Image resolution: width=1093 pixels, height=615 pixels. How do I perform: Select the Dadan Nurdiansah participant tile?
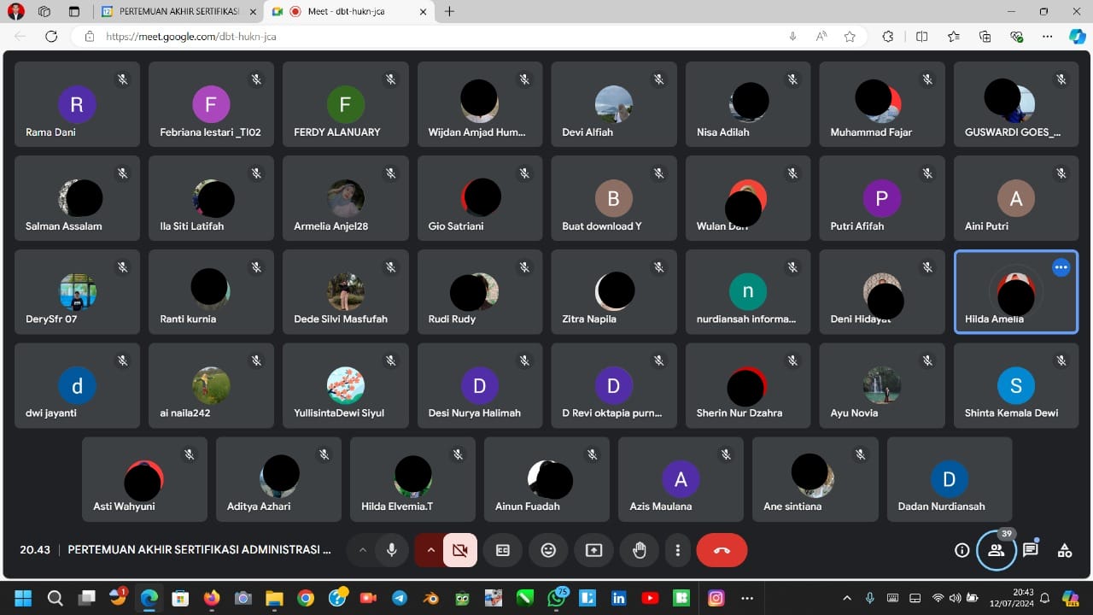pyautogui.click(x=949, y=479)
